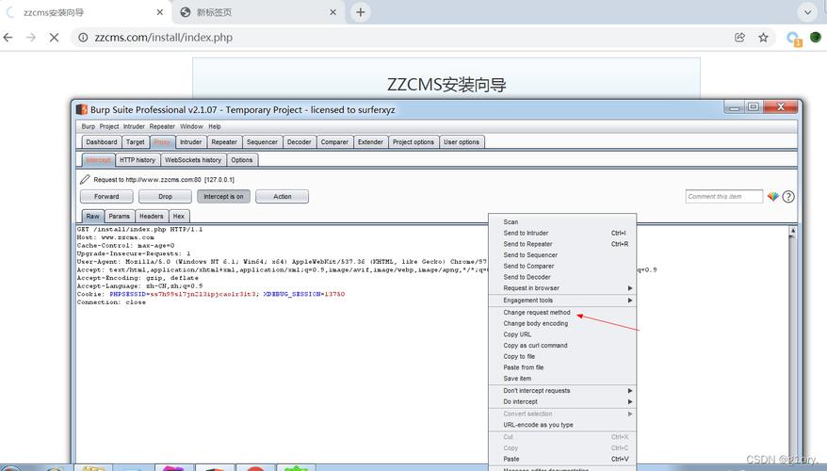The height and width of the screenshot is (471, 827).
Task: Choose Send to Sequencer
Action: point(562,255)
